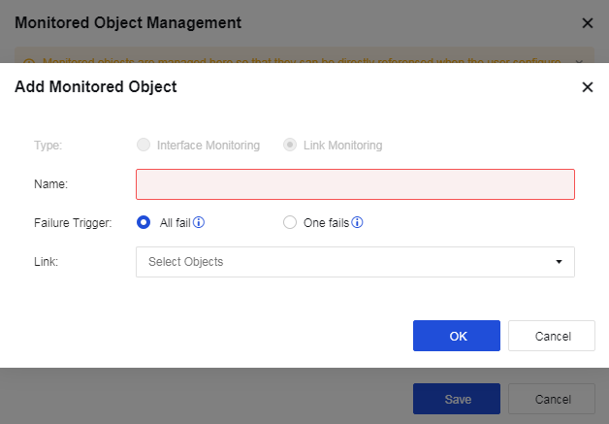This screenshot has width=609, height=424.
Task: Confirm with the OK button
Action: [x=456, y=336]
